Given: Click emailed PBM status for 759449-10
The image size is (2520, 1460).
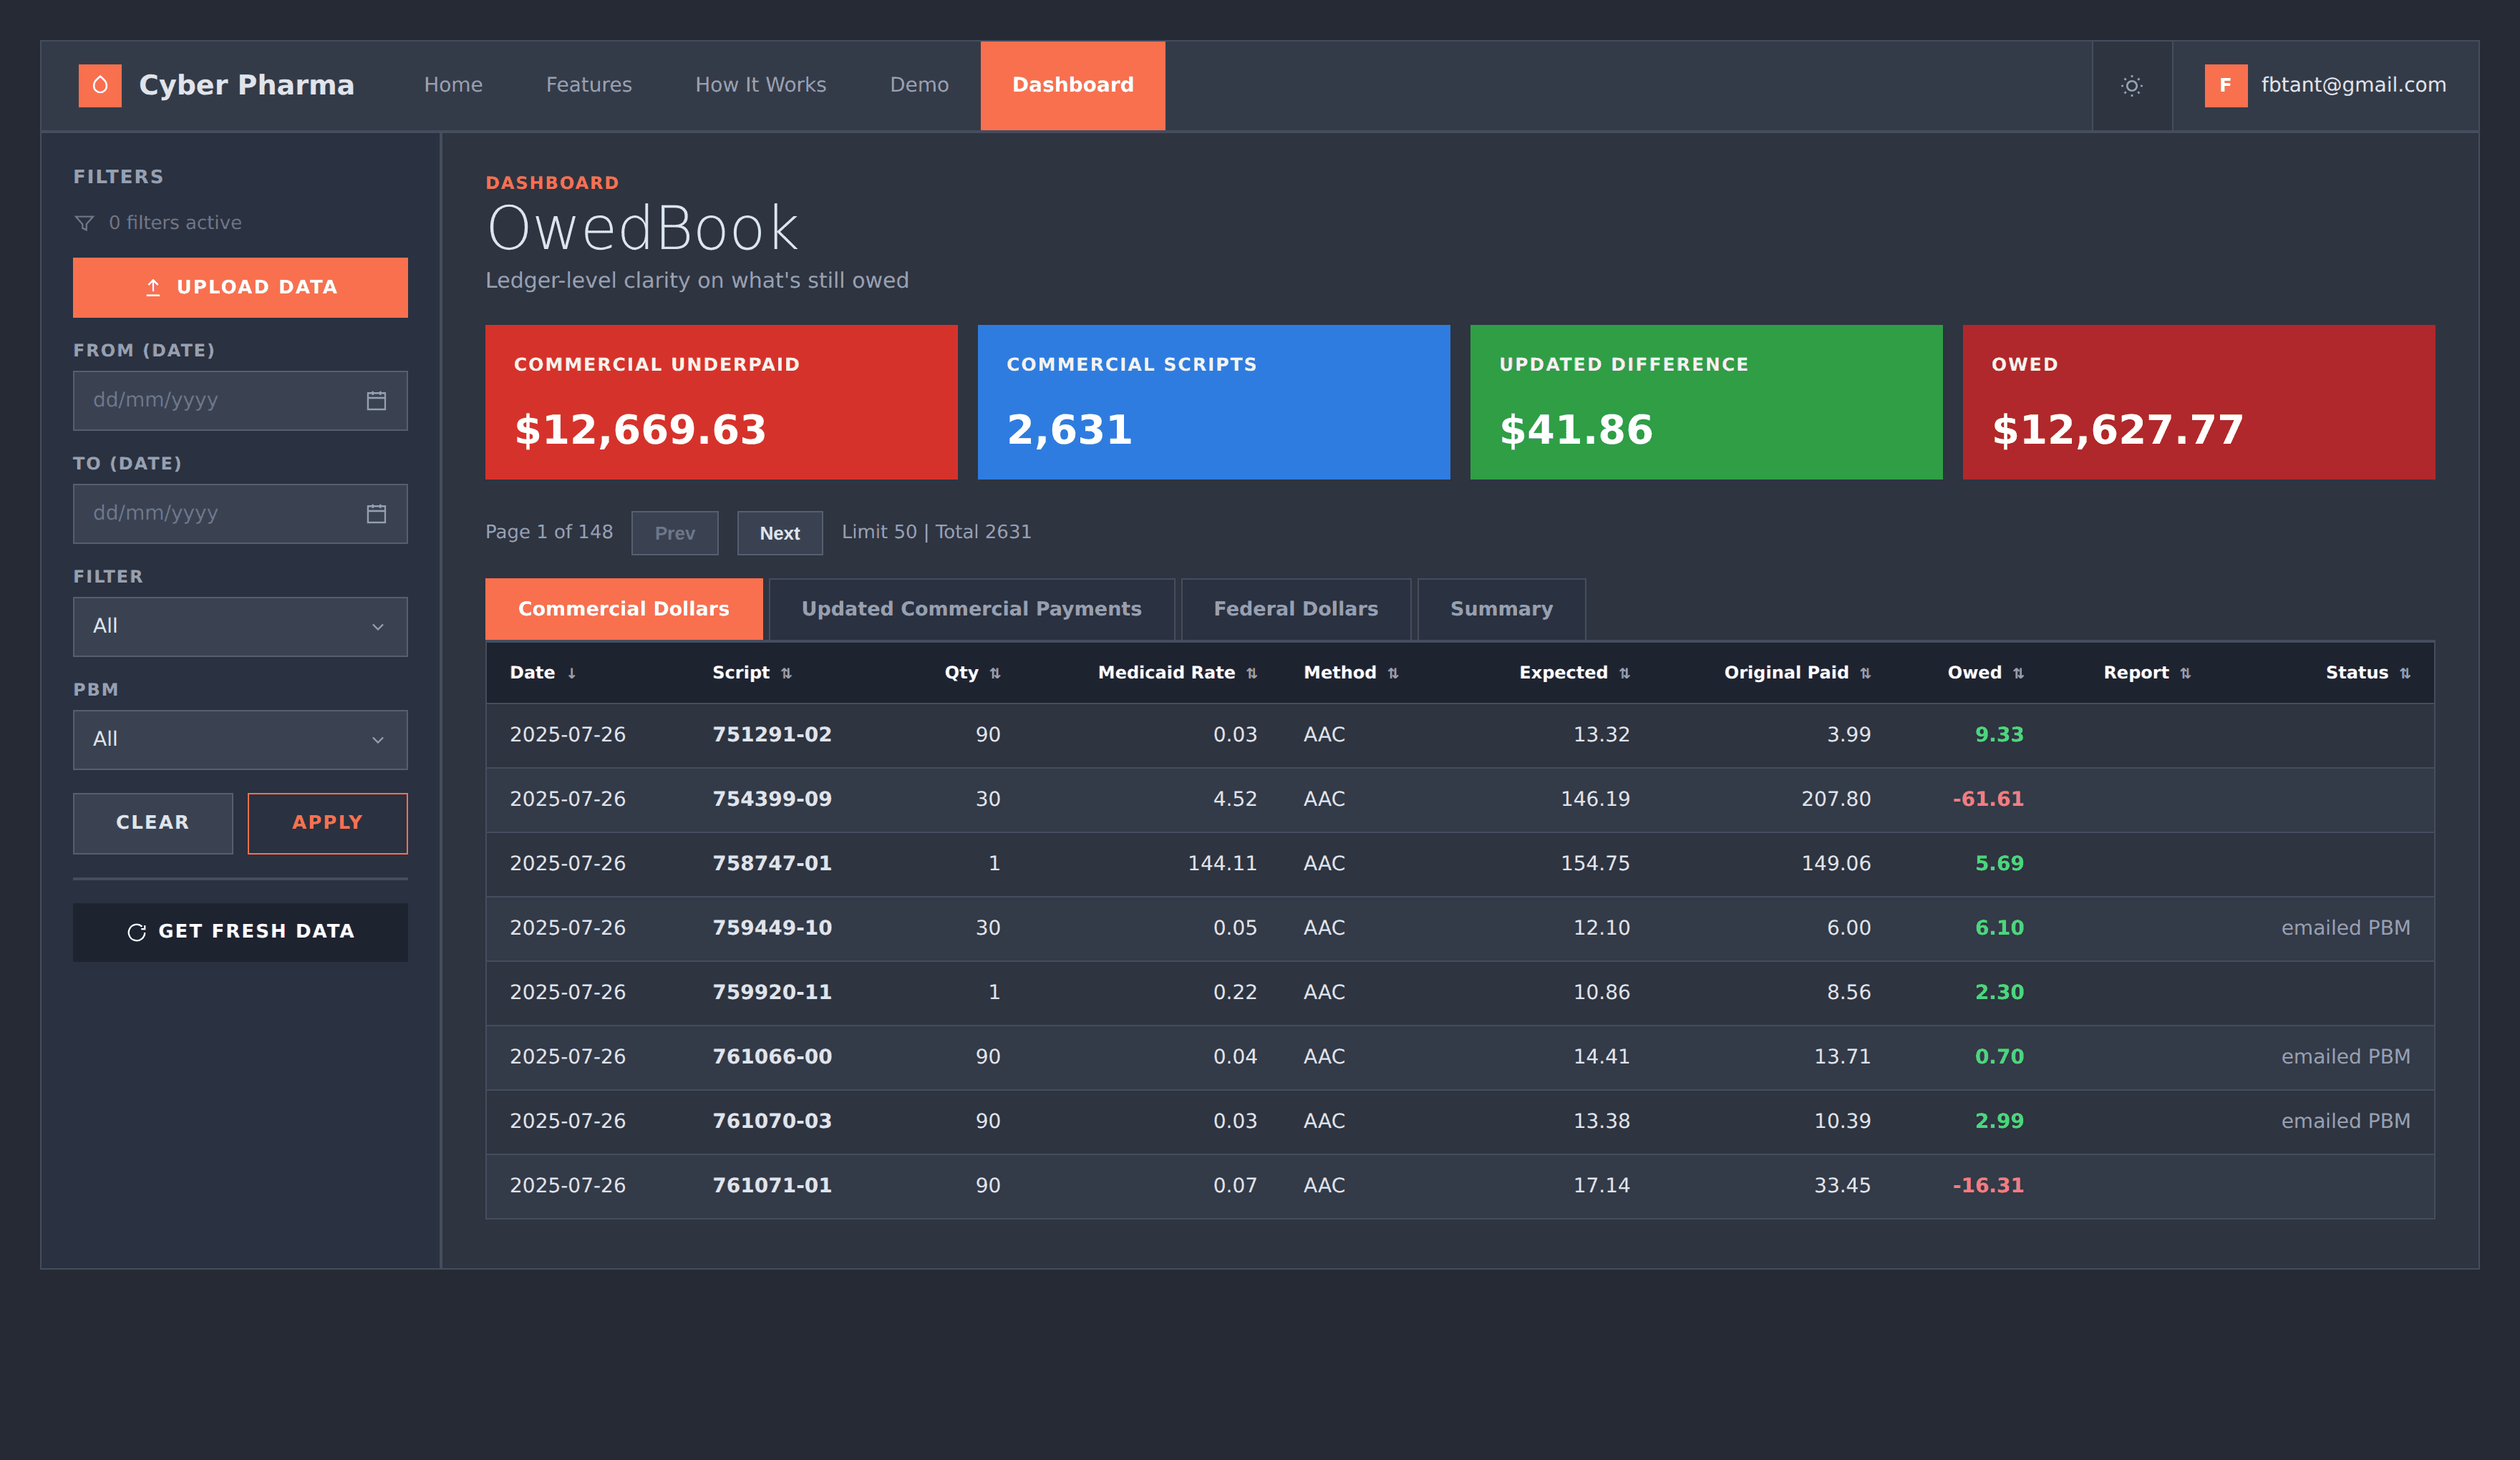Looking at the screenshot, I should 2346,929.
